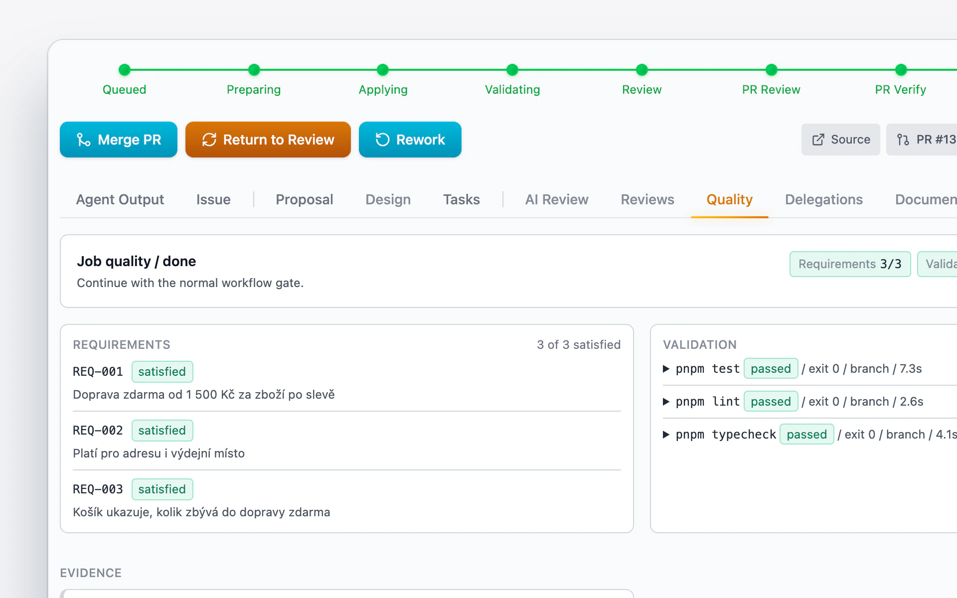
Task: Click the Return to Review label
Action: point(279,140)
